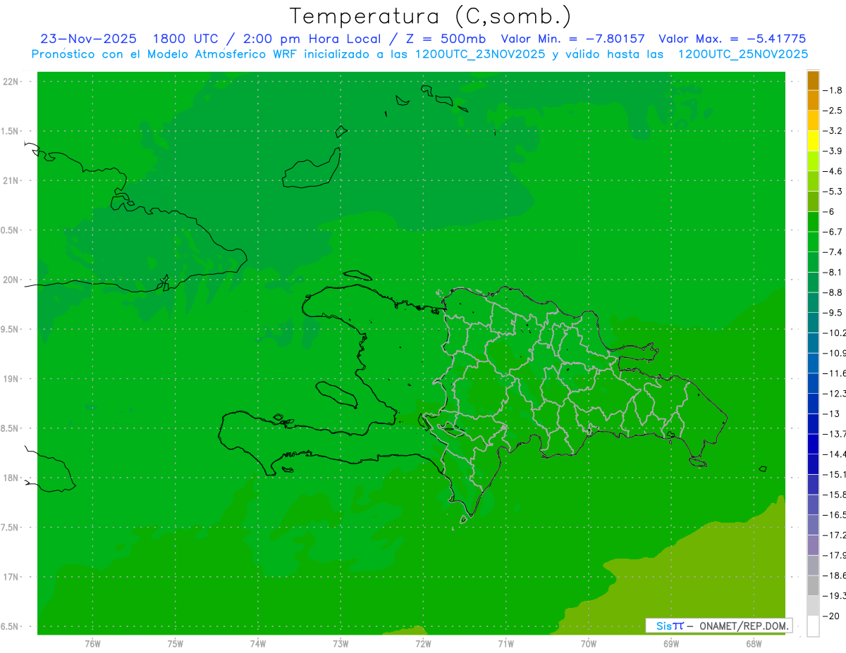Click the "17N" latitude label

[10, 577]
